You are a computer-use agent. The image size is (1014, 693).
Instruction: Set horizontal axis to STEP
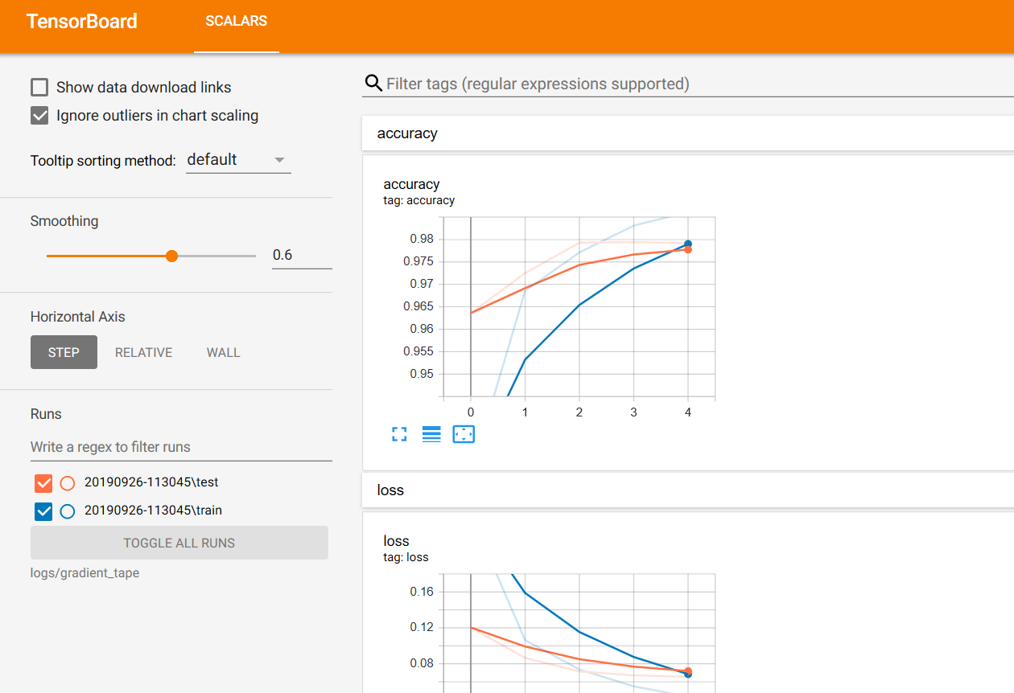coord(64,352)
